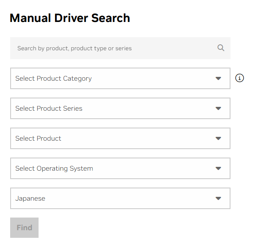Click the Product Category dropdown arrow
The width and height of the screenshot is (261, 245).
coord(218,79)
